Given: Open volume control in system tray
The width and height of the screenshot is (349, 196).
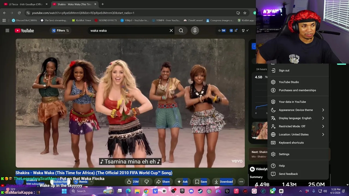Looking at the screenshot, I should pyautogui.click(x=326, y=191).
